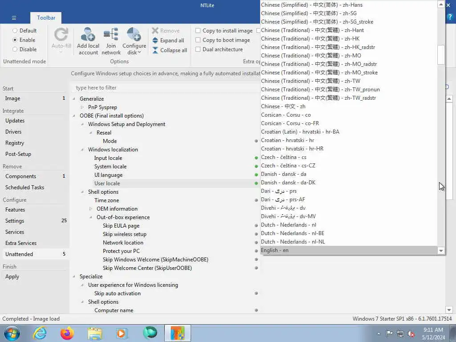
Task: Collapse Windows localization node
Action: (82, 150)
